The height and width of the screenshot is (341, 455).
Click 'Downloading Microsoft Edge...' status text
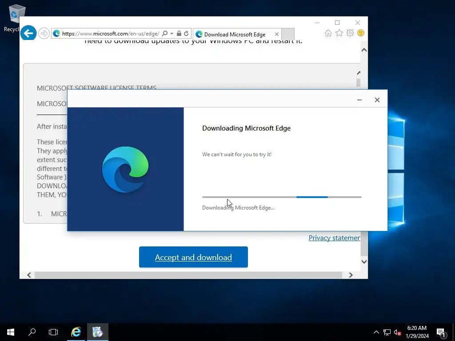[238, 208]
